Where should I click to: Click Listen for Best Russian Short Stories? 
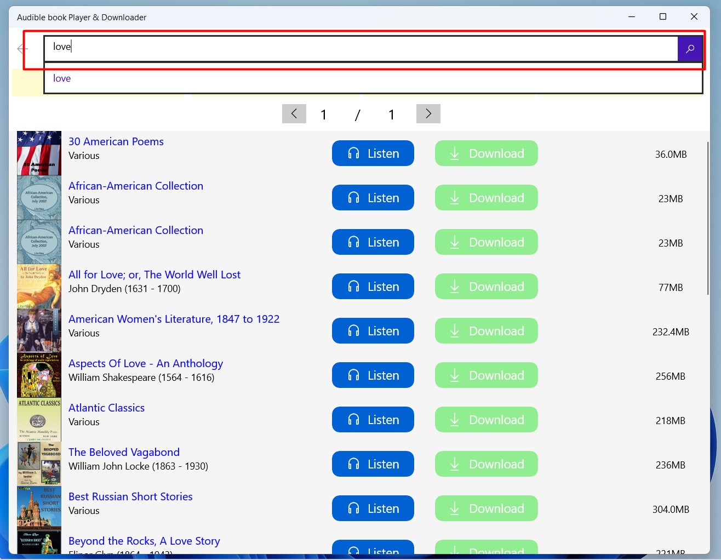[373, 508]
